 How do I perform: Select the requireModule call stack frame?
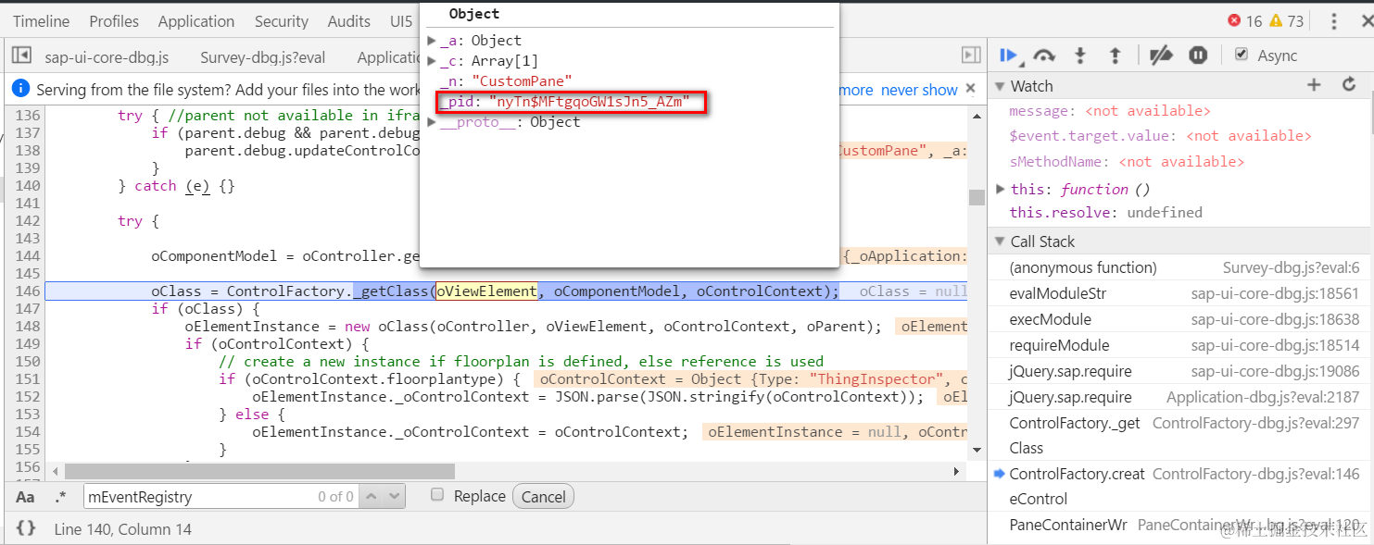1059,345
